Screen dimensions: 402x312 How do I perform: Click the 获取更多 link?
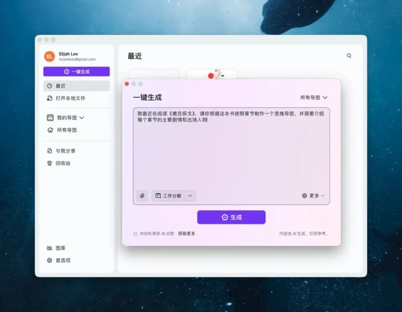[x=186, y=234]
